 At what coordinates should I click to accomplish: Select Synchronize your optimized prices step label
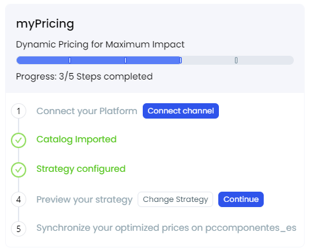click(x=166, y=228)
